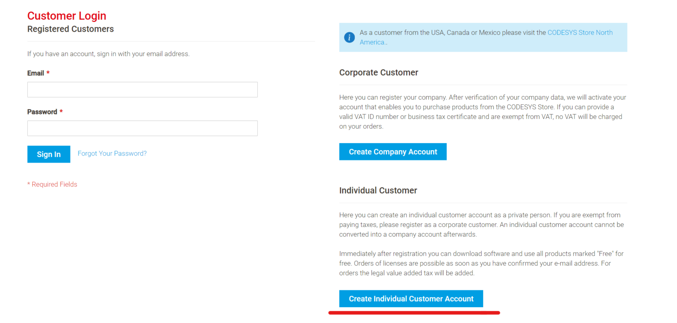This screenshot has height=323, width=677.
Task: Click the "Individual Customer" section heading
Action: (x=378, y=190)
